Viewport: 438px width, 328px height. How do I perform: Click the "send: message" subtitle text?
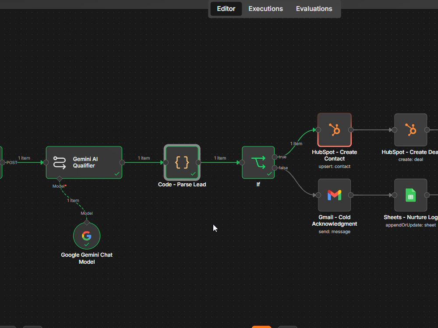(x=334, y=231)
